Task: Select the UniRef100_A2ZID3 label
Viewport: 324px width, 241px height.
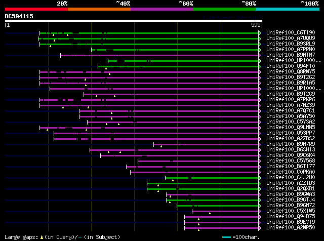Action: pos(291,183)
